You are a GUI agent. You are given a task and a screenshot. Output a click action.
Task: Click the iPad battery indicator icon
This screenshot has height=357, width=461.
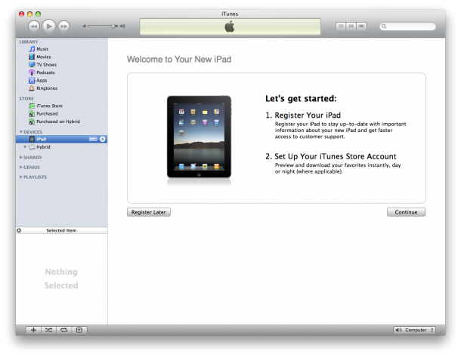[x=93, y=139]
